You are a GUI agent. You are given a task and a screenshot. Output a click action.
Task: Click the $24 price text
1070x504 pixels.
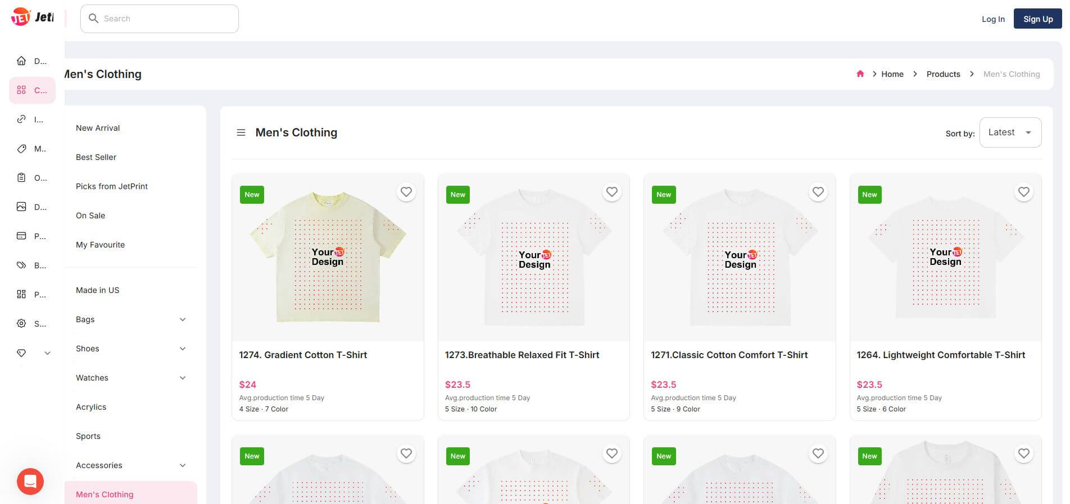point(248,384)
